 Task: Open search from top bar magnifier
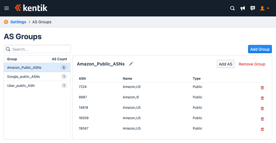pos(232,8)
